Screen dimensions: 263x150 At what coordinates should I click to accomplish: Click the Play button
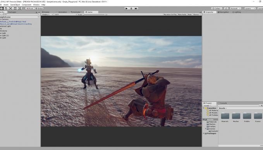coord(127,9)
